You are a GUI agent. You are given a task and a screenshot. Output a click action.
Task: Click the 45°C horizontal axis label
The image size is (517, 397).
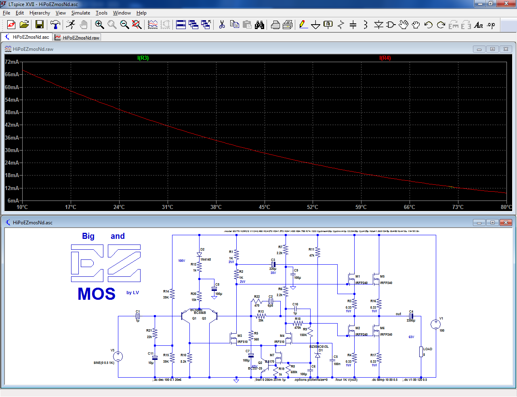(264, 207)
